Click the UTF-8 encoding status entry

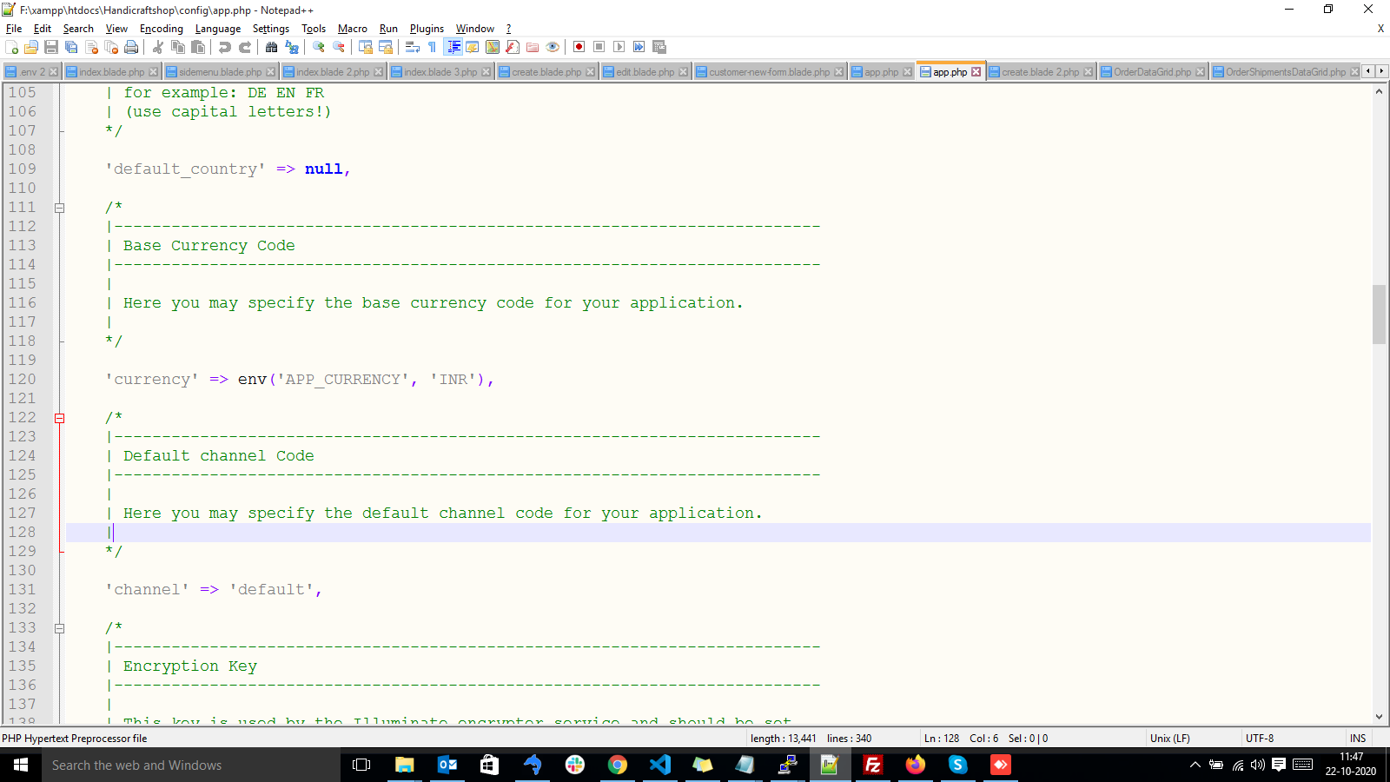[1260, 739]
